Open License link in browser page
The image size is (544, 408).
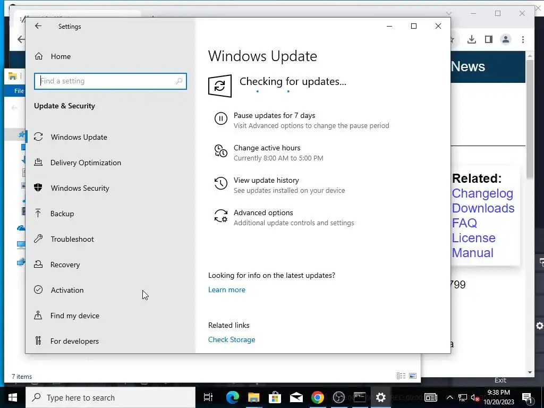[473, 238]
